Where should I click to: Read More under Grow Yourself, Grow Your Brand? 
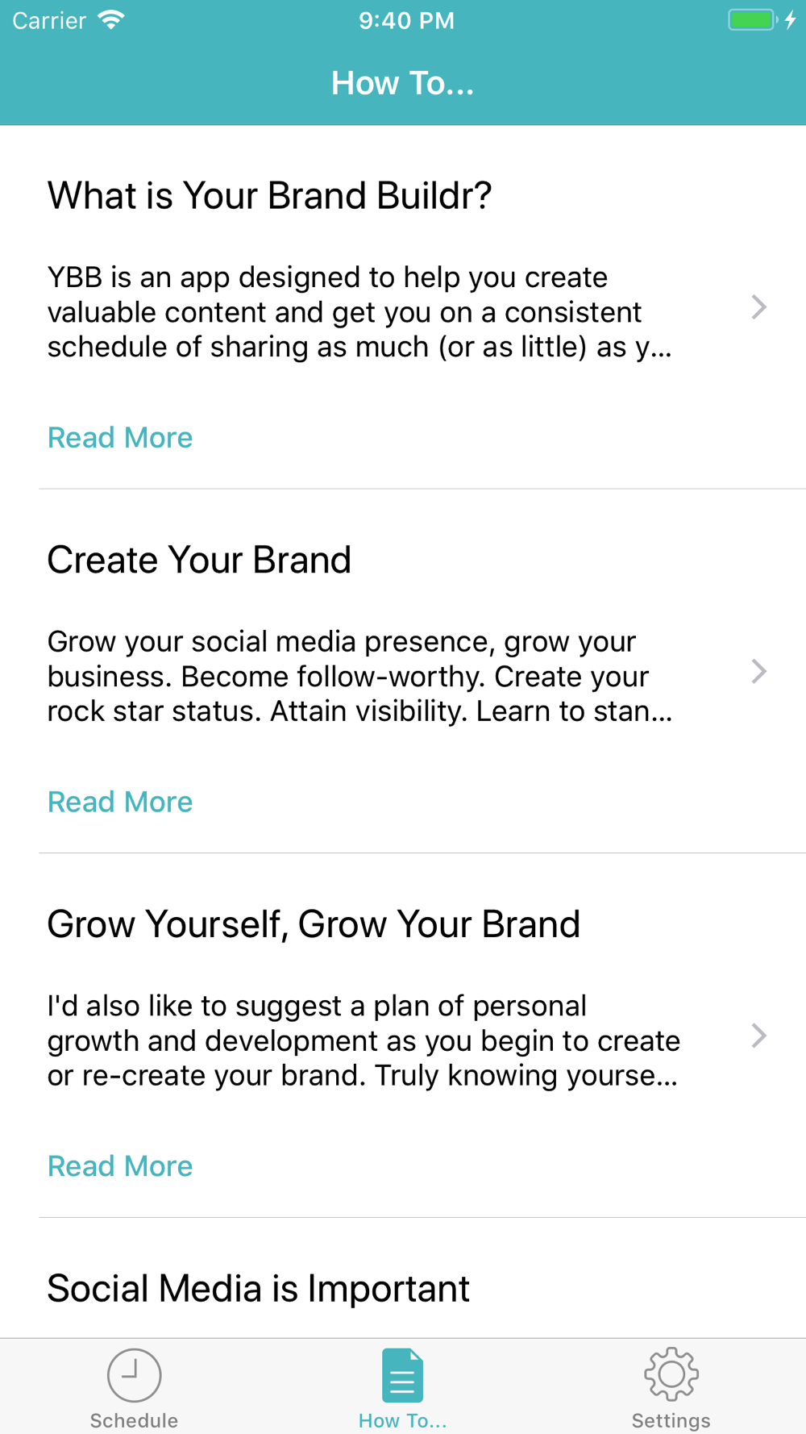coord(120,1166)
